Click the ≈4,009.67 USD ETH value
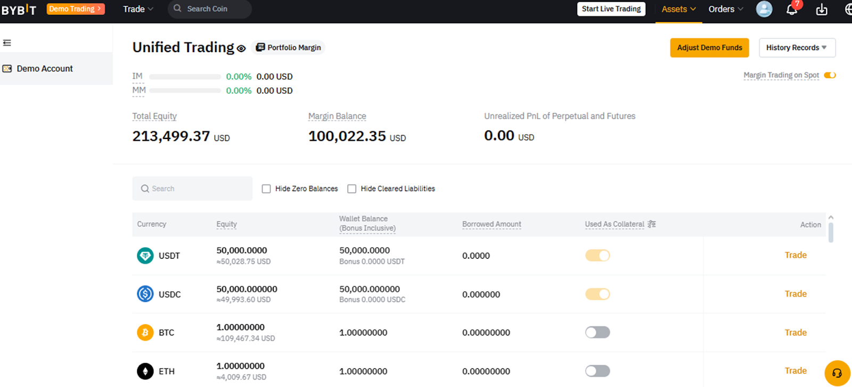 click(241, 377)
